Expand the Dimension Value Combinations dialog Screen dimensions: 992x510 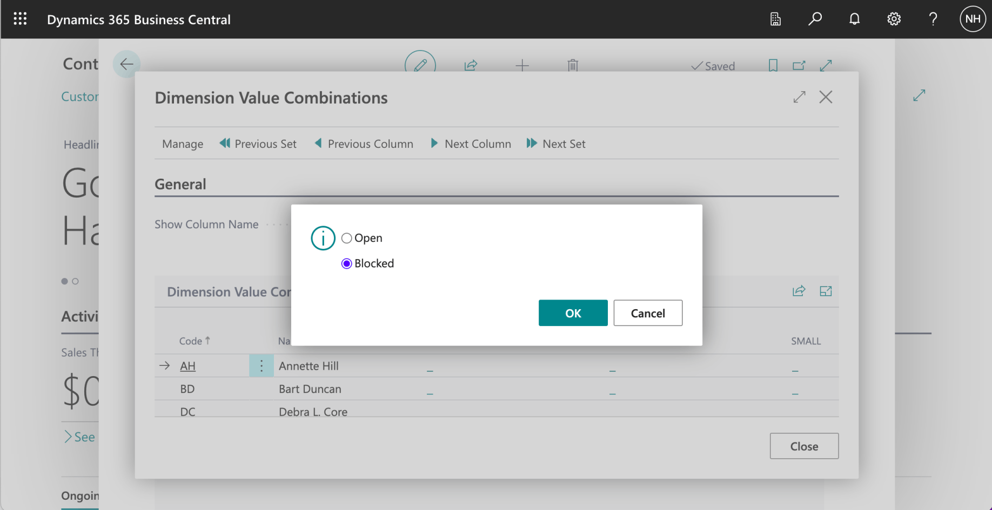(800, 97)
